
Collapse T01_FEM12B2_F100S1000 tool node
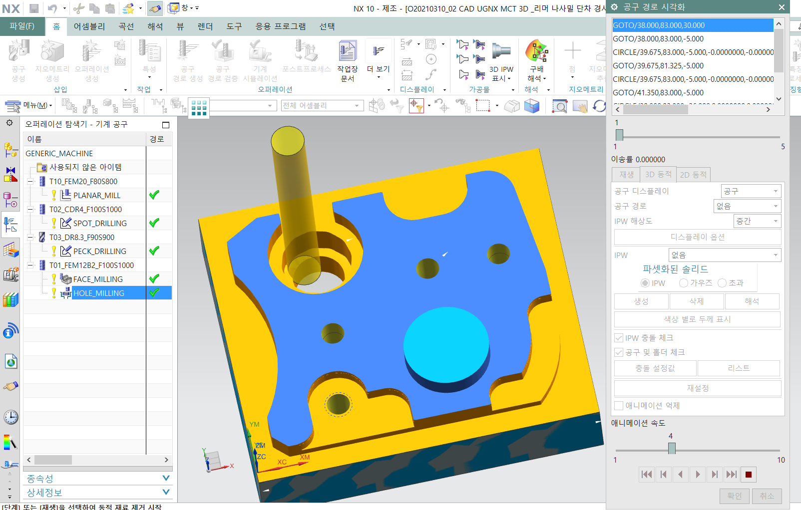pyautogui.click(x=30, y=265)
